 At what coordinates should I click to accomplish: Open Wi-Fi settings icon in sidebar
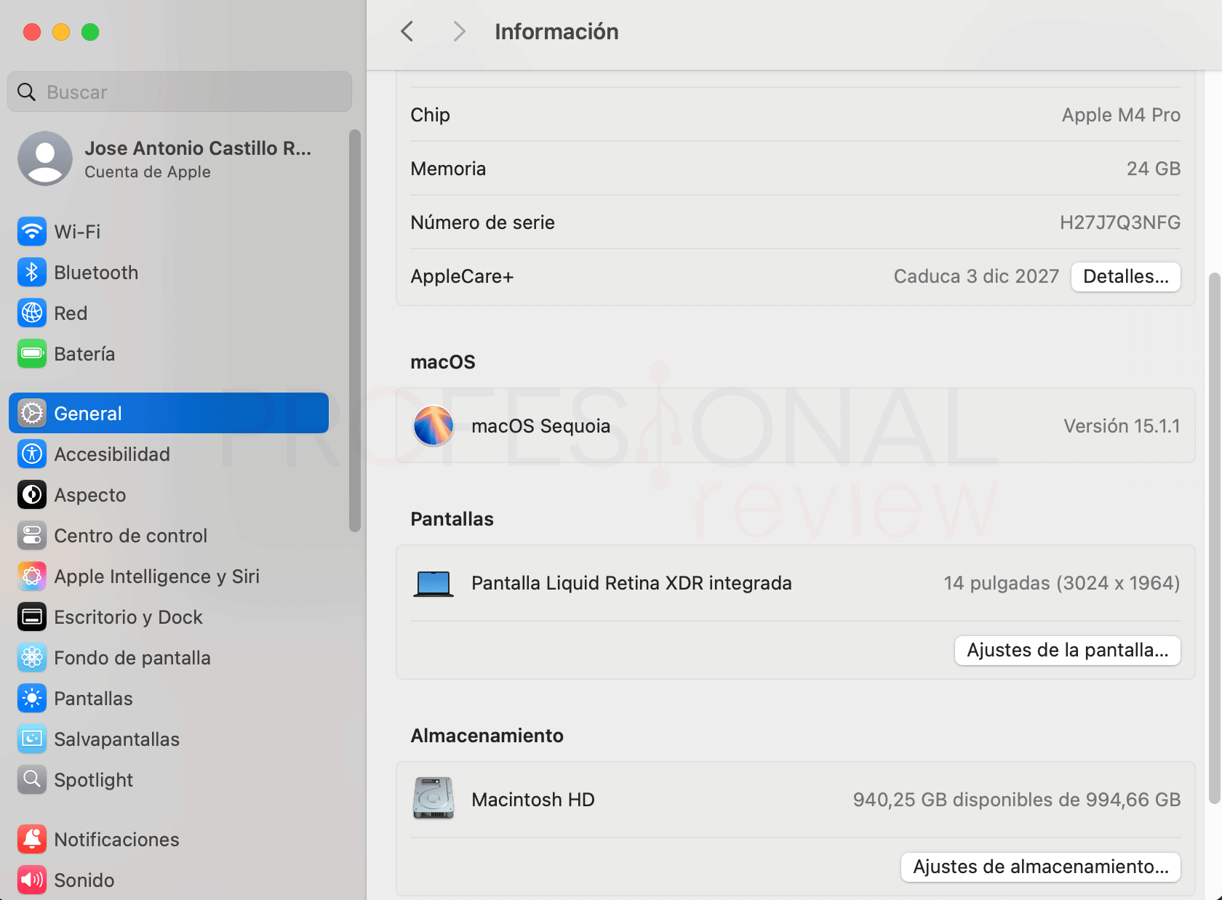pos(32,232)
